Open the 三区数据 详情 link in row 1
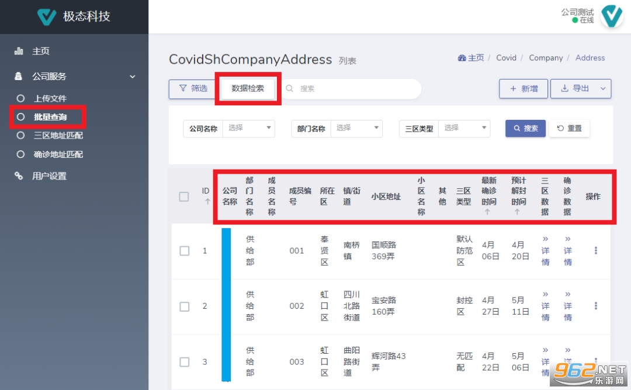The image size is (631, 390). pyautogui.click(x=545, y=250)
